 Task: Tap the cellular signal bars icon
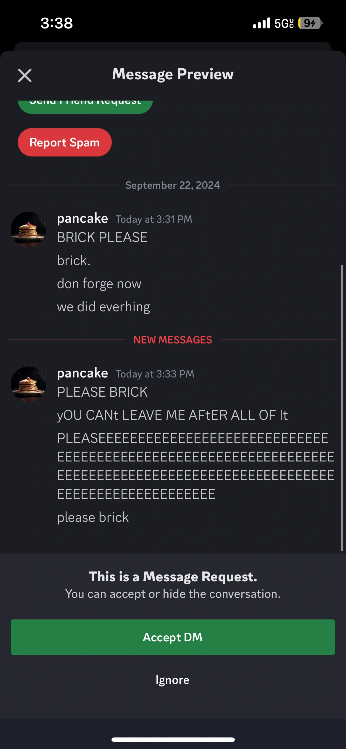(262, 23)
